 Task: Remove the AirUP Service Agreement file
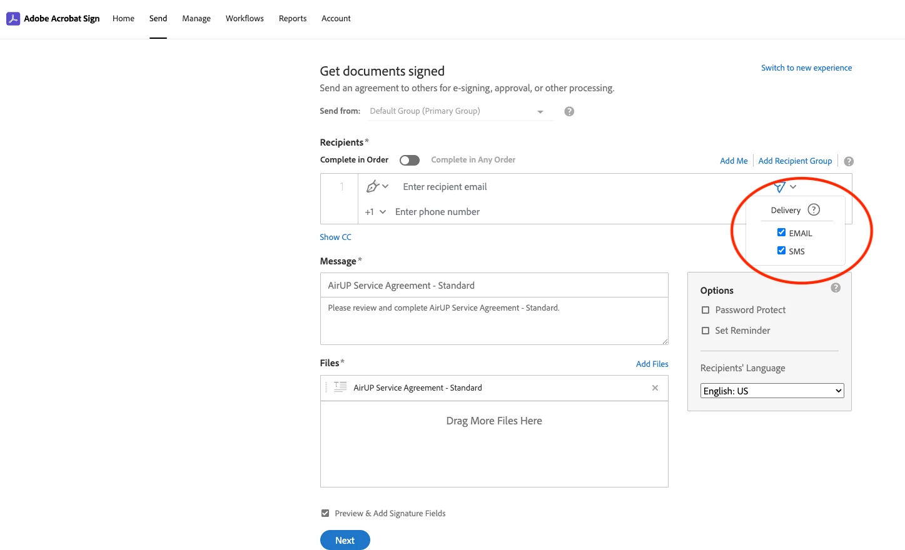655,388
